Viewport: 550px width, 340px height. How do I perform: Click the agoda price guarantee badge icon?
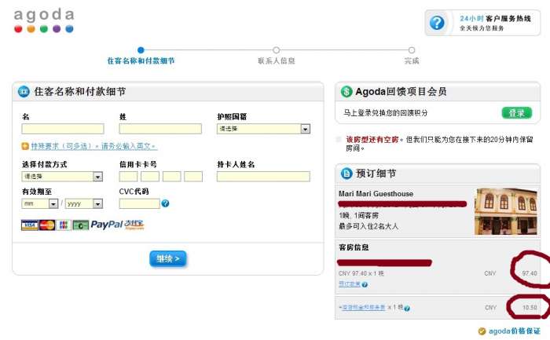482,331
